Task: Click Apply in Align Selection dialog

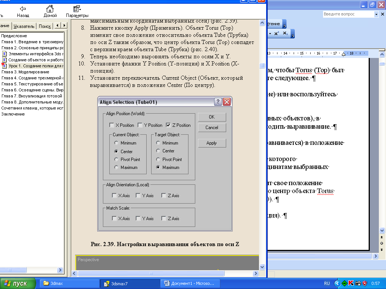Action: pos(212,143)
